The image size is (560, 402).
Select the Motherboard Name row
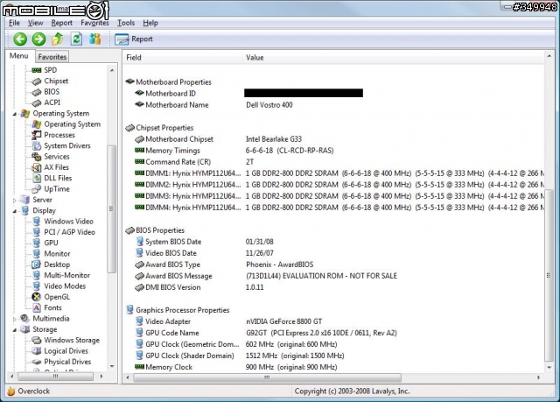click(x=332, y=105)
